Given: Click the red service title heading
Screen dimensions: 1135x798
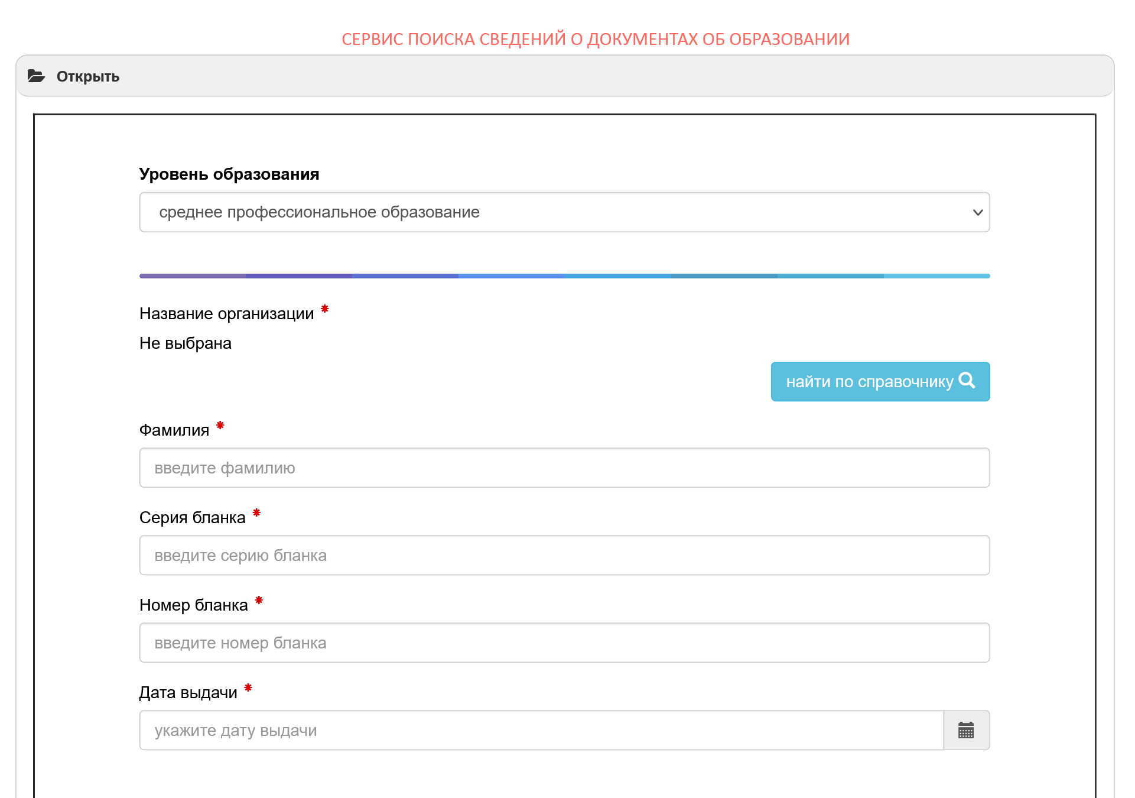Looking at the screenshot, I should [596, 39].
